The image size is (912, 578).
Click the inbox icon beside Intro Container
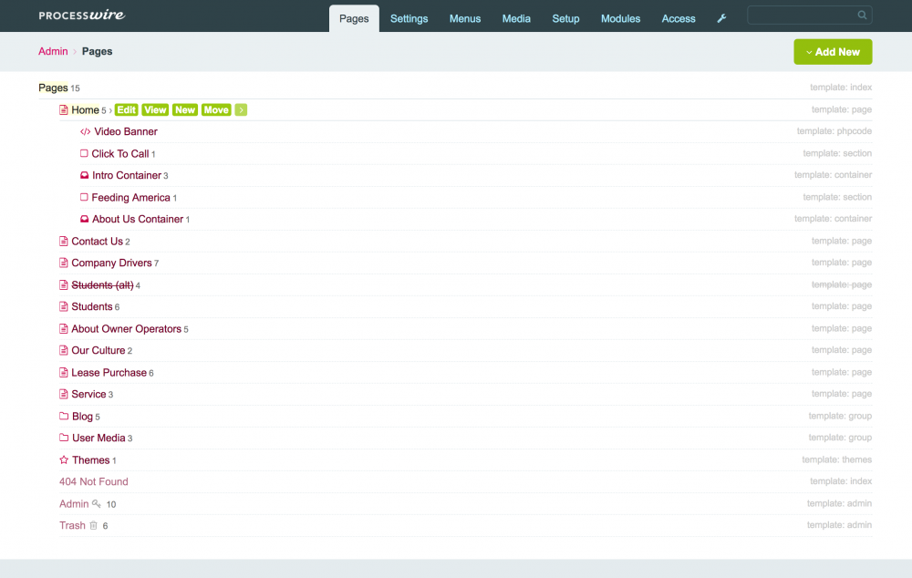coord(84,176)
